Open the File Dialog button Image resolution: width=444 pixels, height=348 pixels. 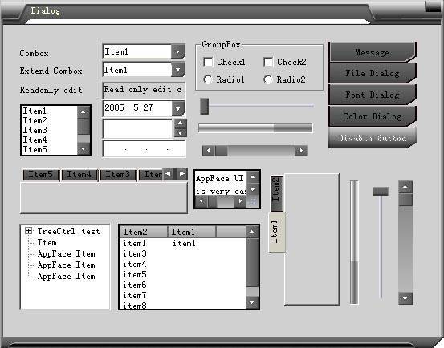pyautogui.click(x=373, y=73)
